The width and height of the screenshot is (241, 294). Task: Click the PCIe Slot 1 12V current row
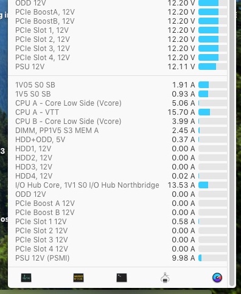click(x=121, y=222)
